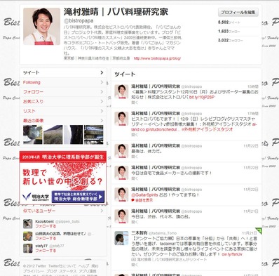The height and width of the screenshot is (276, 279).
Task: Follow 山田勇夫のお酒 with フォローする
Action: click(46, 238)
